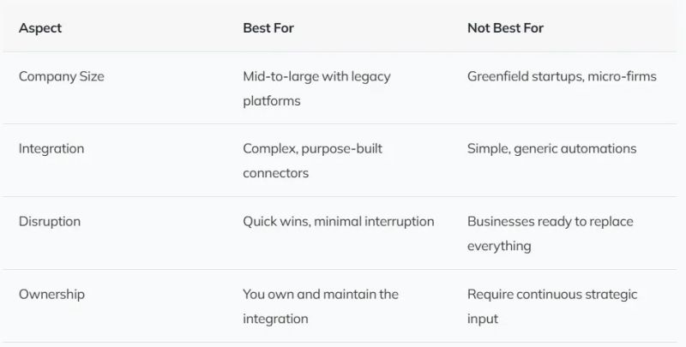686x347 pixels.
Task: Click the 'Not Best For' column header
Action: 505,27
